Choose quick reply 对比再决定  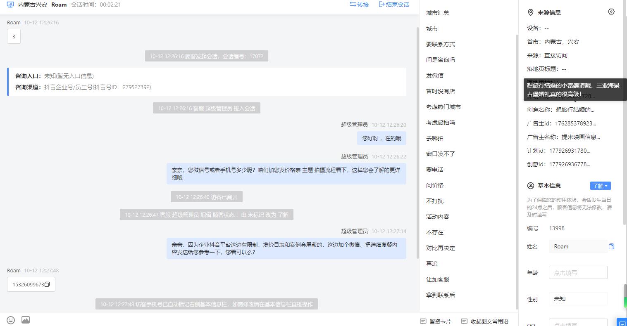pyautogui.click(x=441, y=248)
